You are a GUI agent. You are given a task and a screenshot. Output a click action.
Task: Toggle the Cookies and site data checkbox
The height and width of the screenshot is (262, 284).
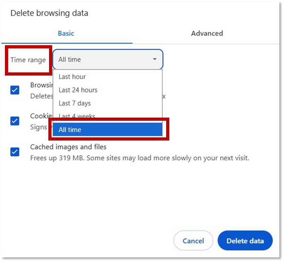coord(15,121)
